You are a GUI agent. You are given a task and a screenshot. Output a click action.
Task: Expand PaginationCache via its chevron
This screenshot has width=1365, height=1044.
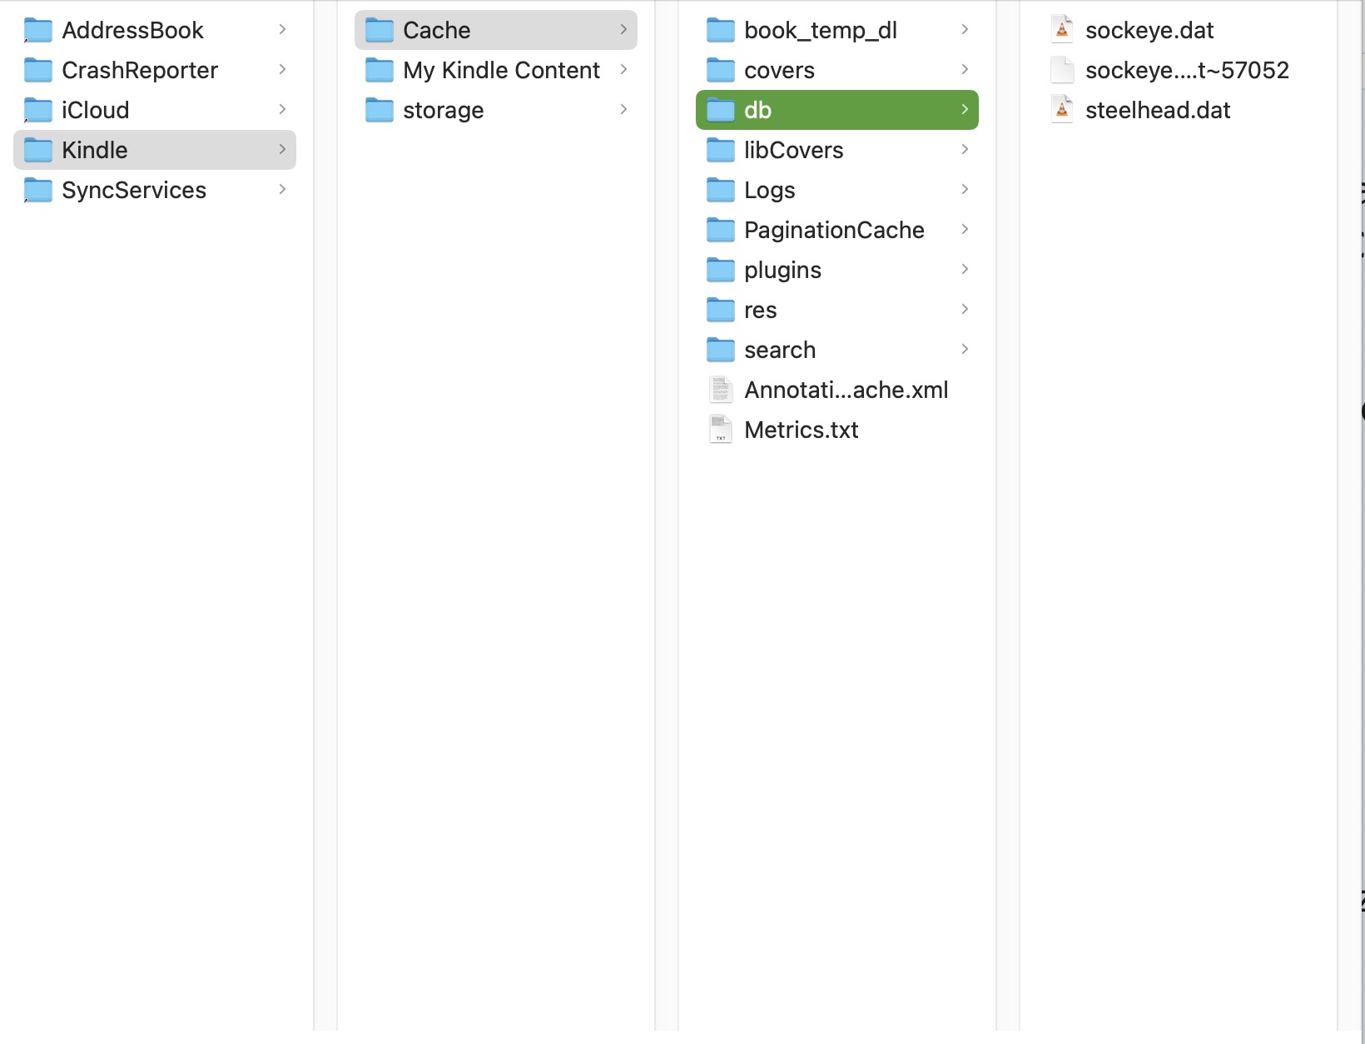(x=965, y=230)
